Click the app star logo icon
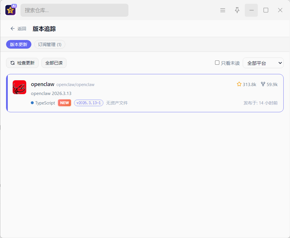 (x=10, y=10)
